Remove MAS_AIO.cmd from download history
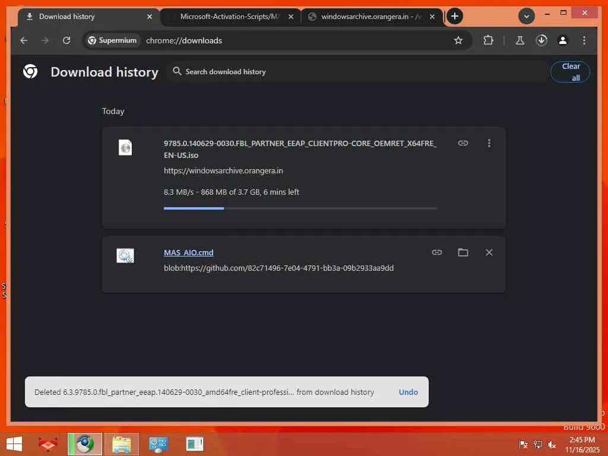Image resolution: width=608 pixels, height=456 pixels. 489,252
